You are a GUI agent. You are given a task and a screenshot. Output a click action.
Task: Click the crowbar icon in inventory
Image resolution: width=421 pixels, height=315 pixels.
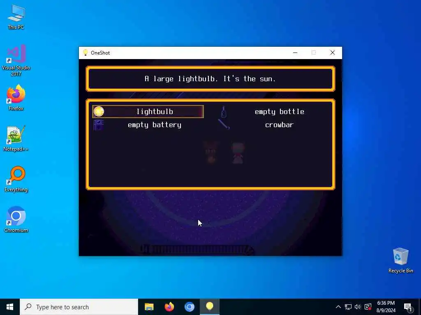coord(224,124)
